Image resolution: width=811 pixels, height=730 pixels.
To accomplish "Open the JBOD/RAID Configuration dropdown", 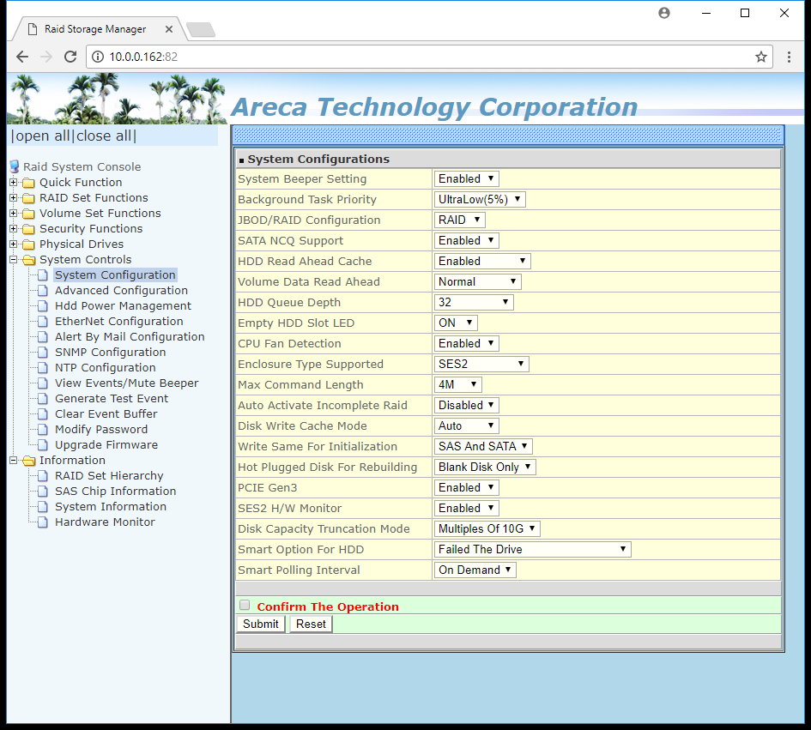I will 460,220.
